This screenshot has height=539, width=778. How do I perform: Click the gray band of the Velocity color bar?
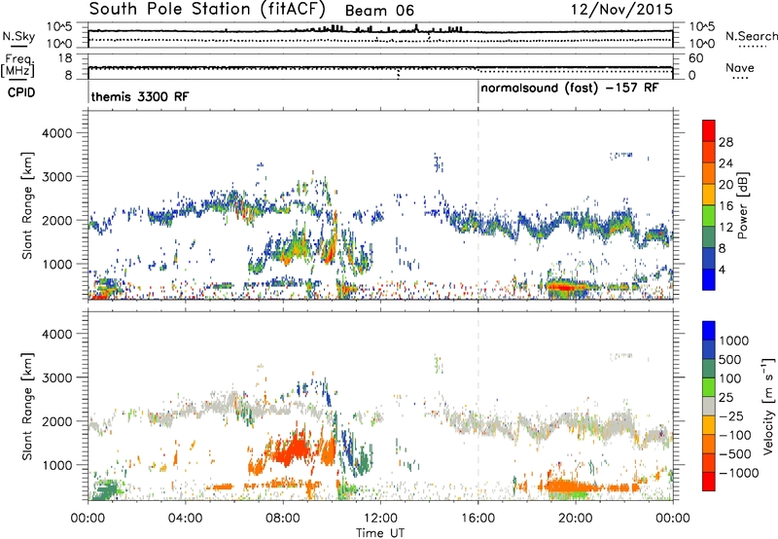[709, 407]
